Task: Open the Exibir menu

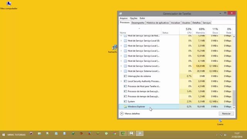Action: [142, 18]
